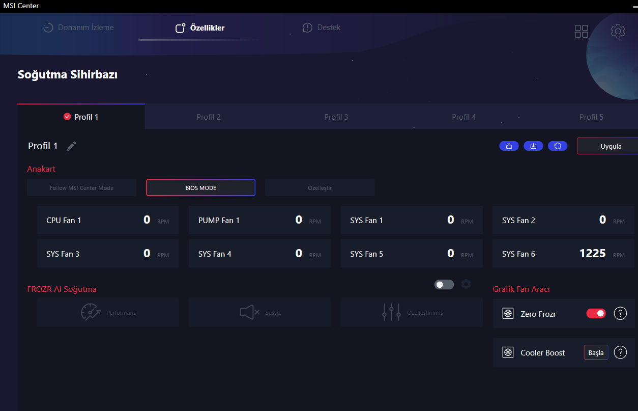638x411 pixels.
Task: Select the SYS Fan 2 card
Action: tap(564, 220)
